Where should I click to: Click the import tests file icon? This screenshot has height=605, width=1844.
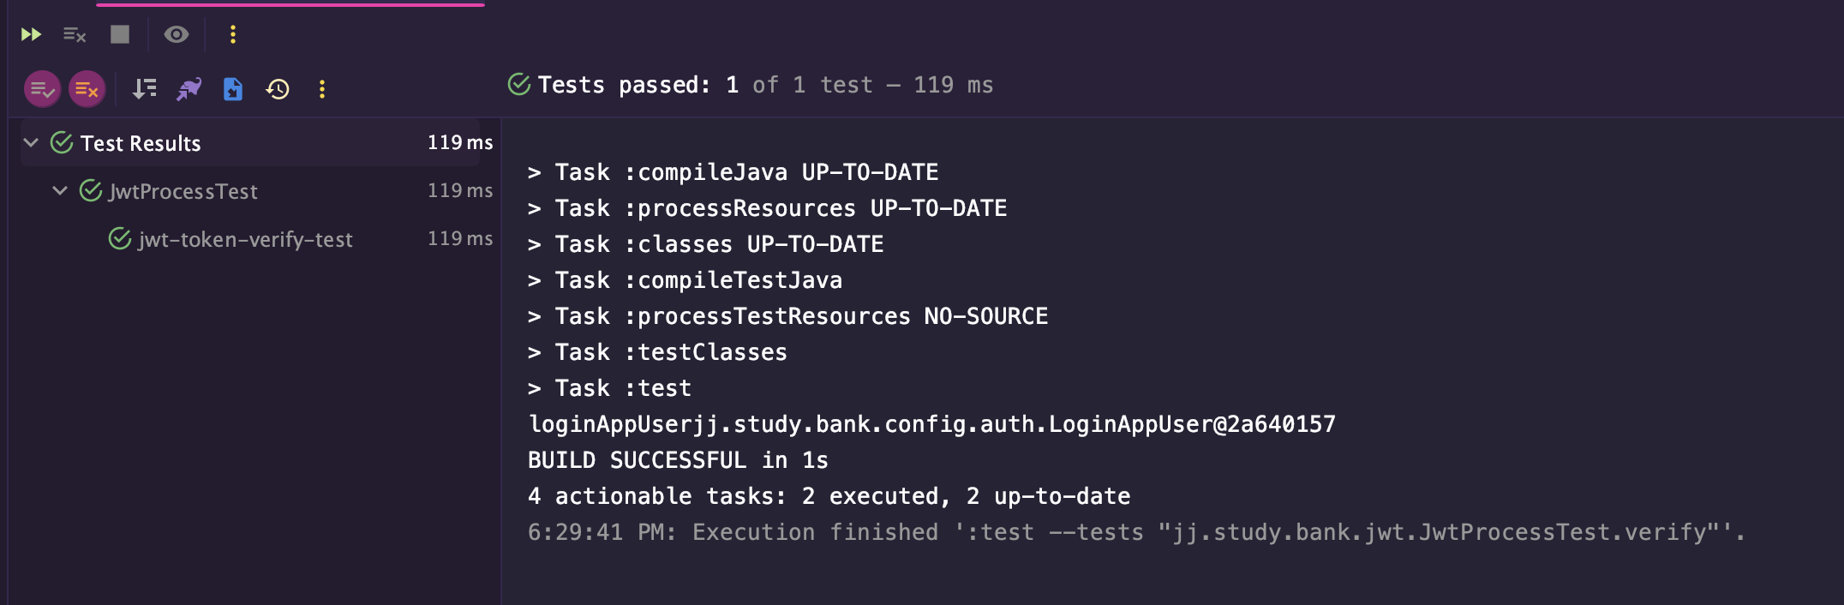click(233, 89)
